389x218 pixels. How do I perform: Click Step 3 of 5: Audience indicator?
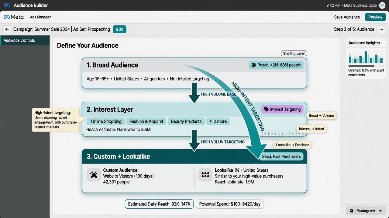(x=354, y=29)
